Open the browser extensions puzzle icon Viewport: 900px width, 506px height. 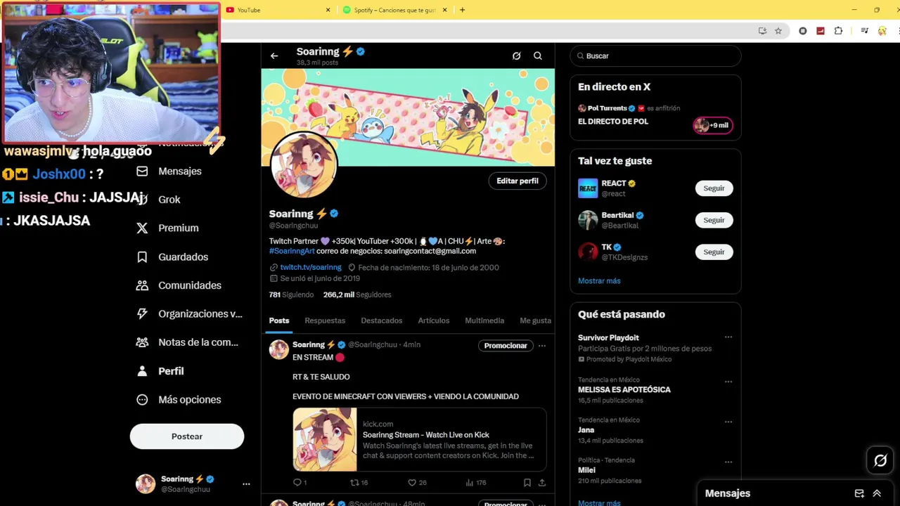pos(838,31)
